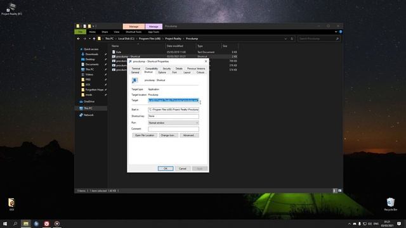The height and width of the screenshot is (228, 406).
Task: Open the Share ribbon tab
Action: (105, 32)
